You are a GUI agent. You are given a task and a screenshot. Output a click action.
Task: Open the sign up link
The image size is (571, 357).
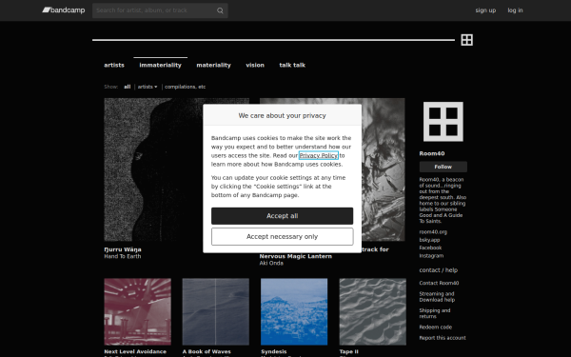point(485,10)
